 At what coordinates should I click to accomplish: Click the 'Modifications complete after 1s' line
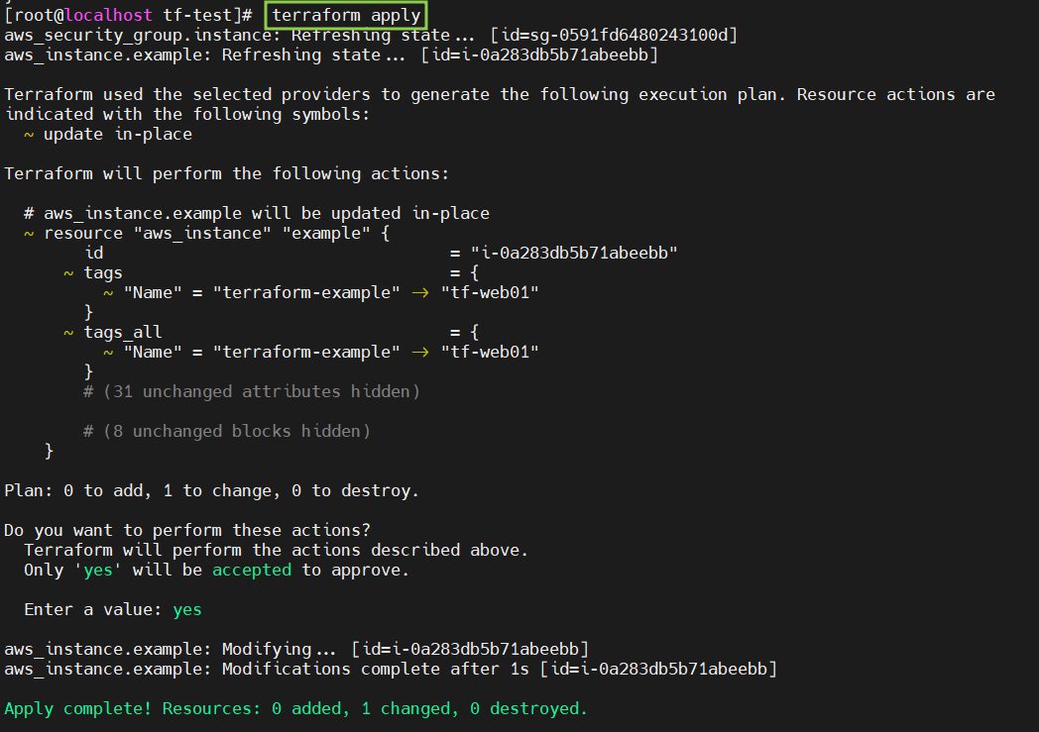pos(391,670)
